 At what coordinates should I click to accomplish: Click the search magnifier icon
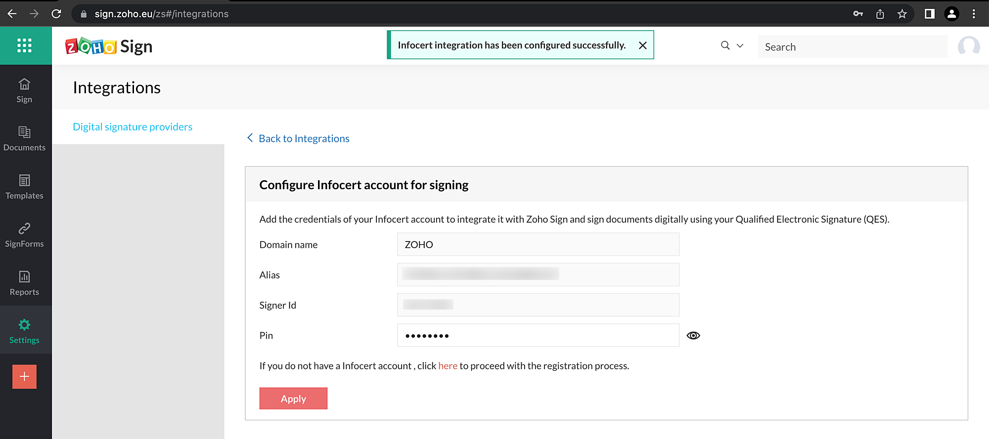point(725,45)
